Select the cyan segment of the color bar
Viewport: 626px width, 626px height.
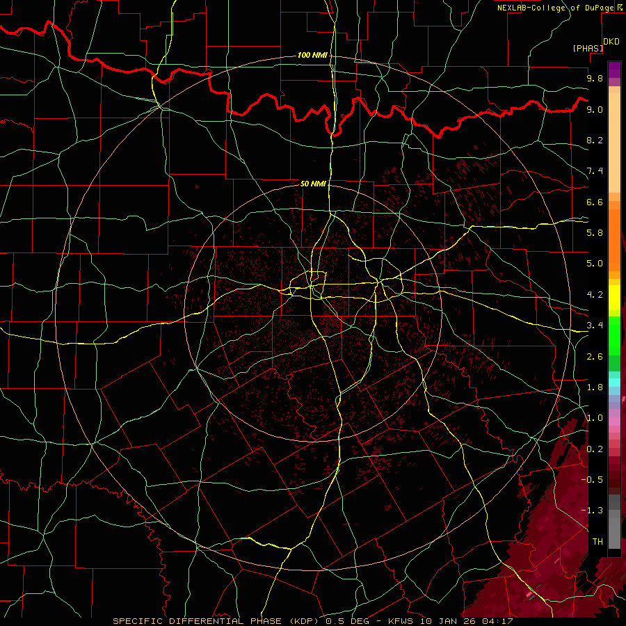pos(614,382)
